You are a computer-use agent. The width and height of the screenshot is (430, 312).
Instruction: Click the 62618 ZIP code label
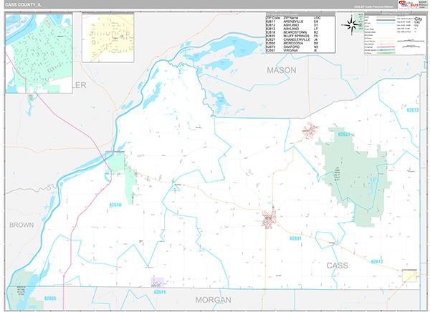click(115, 205)
